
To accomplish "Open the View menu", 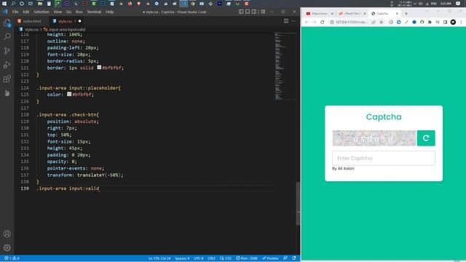I will (x=58, y=12).
